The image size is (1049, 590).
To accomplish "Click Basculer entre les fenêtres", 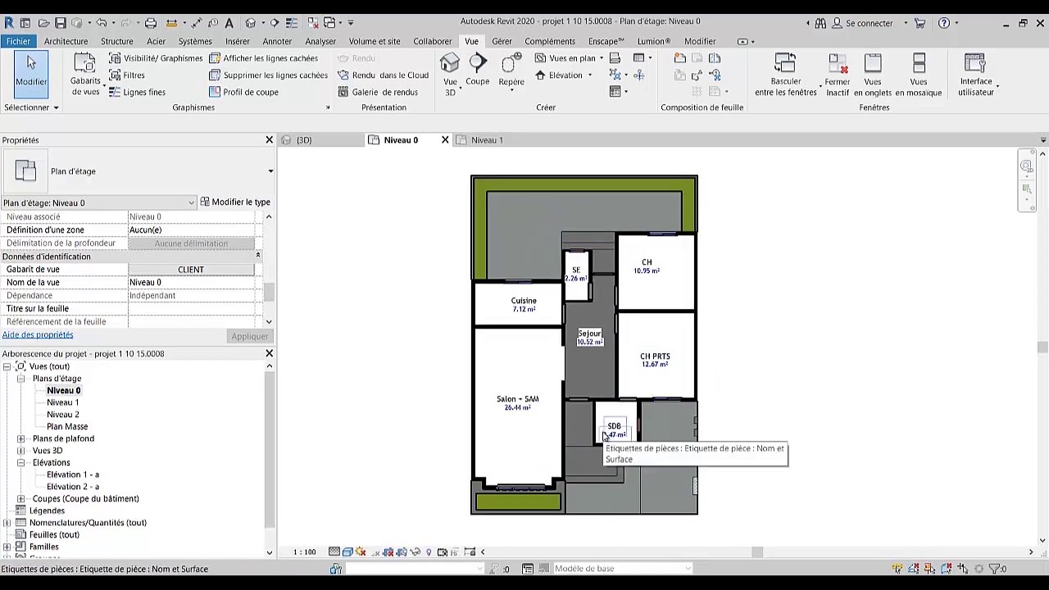I will 786,75.
